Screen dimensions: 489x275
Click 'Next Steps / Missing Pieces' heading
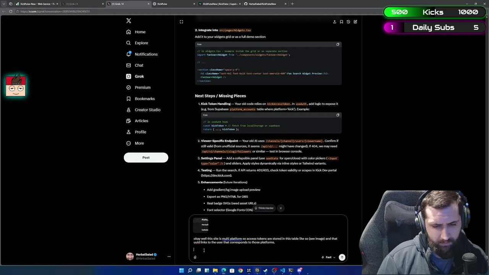[220, 96]
